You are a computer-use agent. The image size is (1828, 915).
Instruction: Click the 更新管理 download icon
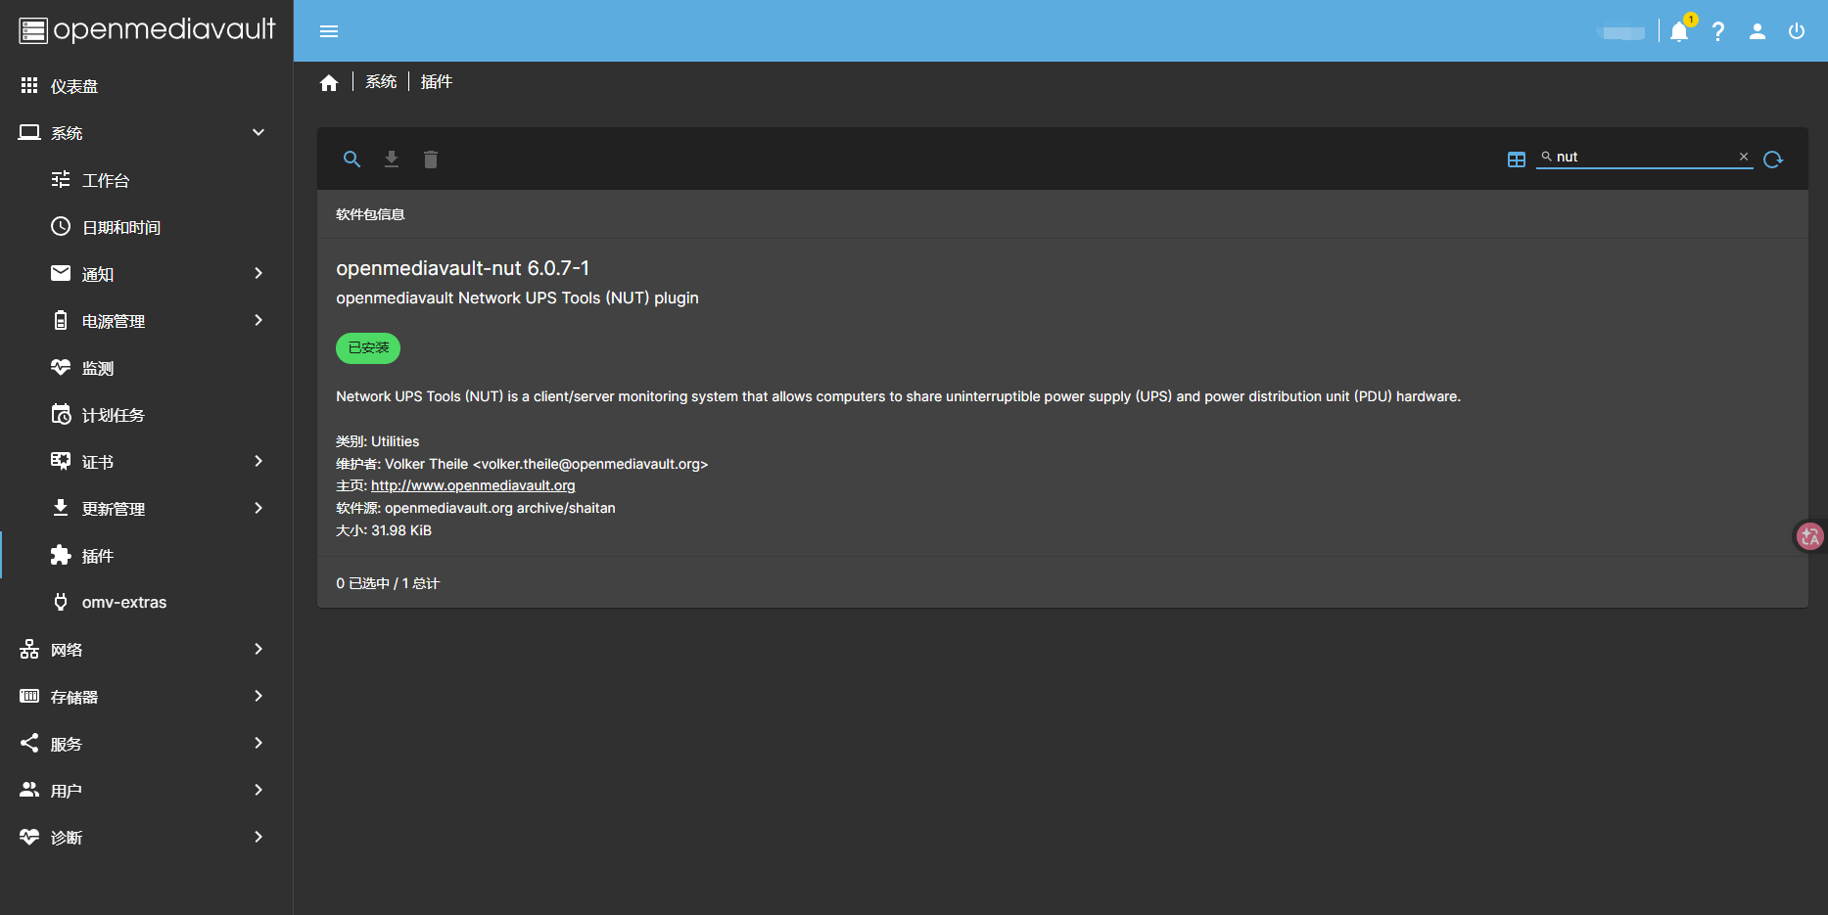61,507
